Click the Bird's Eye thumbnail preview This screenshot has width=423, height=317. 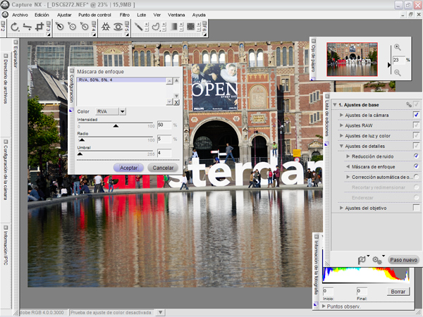tap(352, 59)
